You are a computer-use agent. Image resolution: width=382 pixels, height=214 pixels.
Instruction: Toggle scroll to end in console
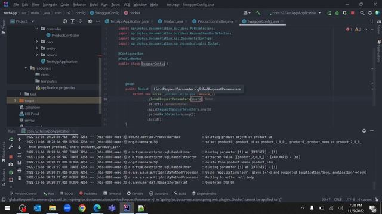(x=20, y=162)
